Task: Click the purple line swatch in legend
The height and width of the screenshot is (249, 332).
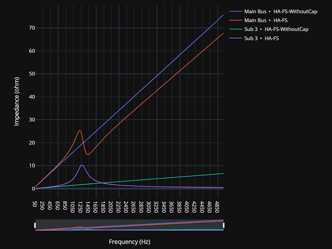Action: coord(236,38)
